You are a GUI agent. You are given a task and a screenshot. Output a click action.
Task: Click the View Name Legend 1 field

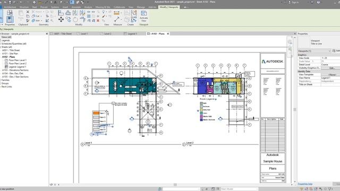[330, 78]
